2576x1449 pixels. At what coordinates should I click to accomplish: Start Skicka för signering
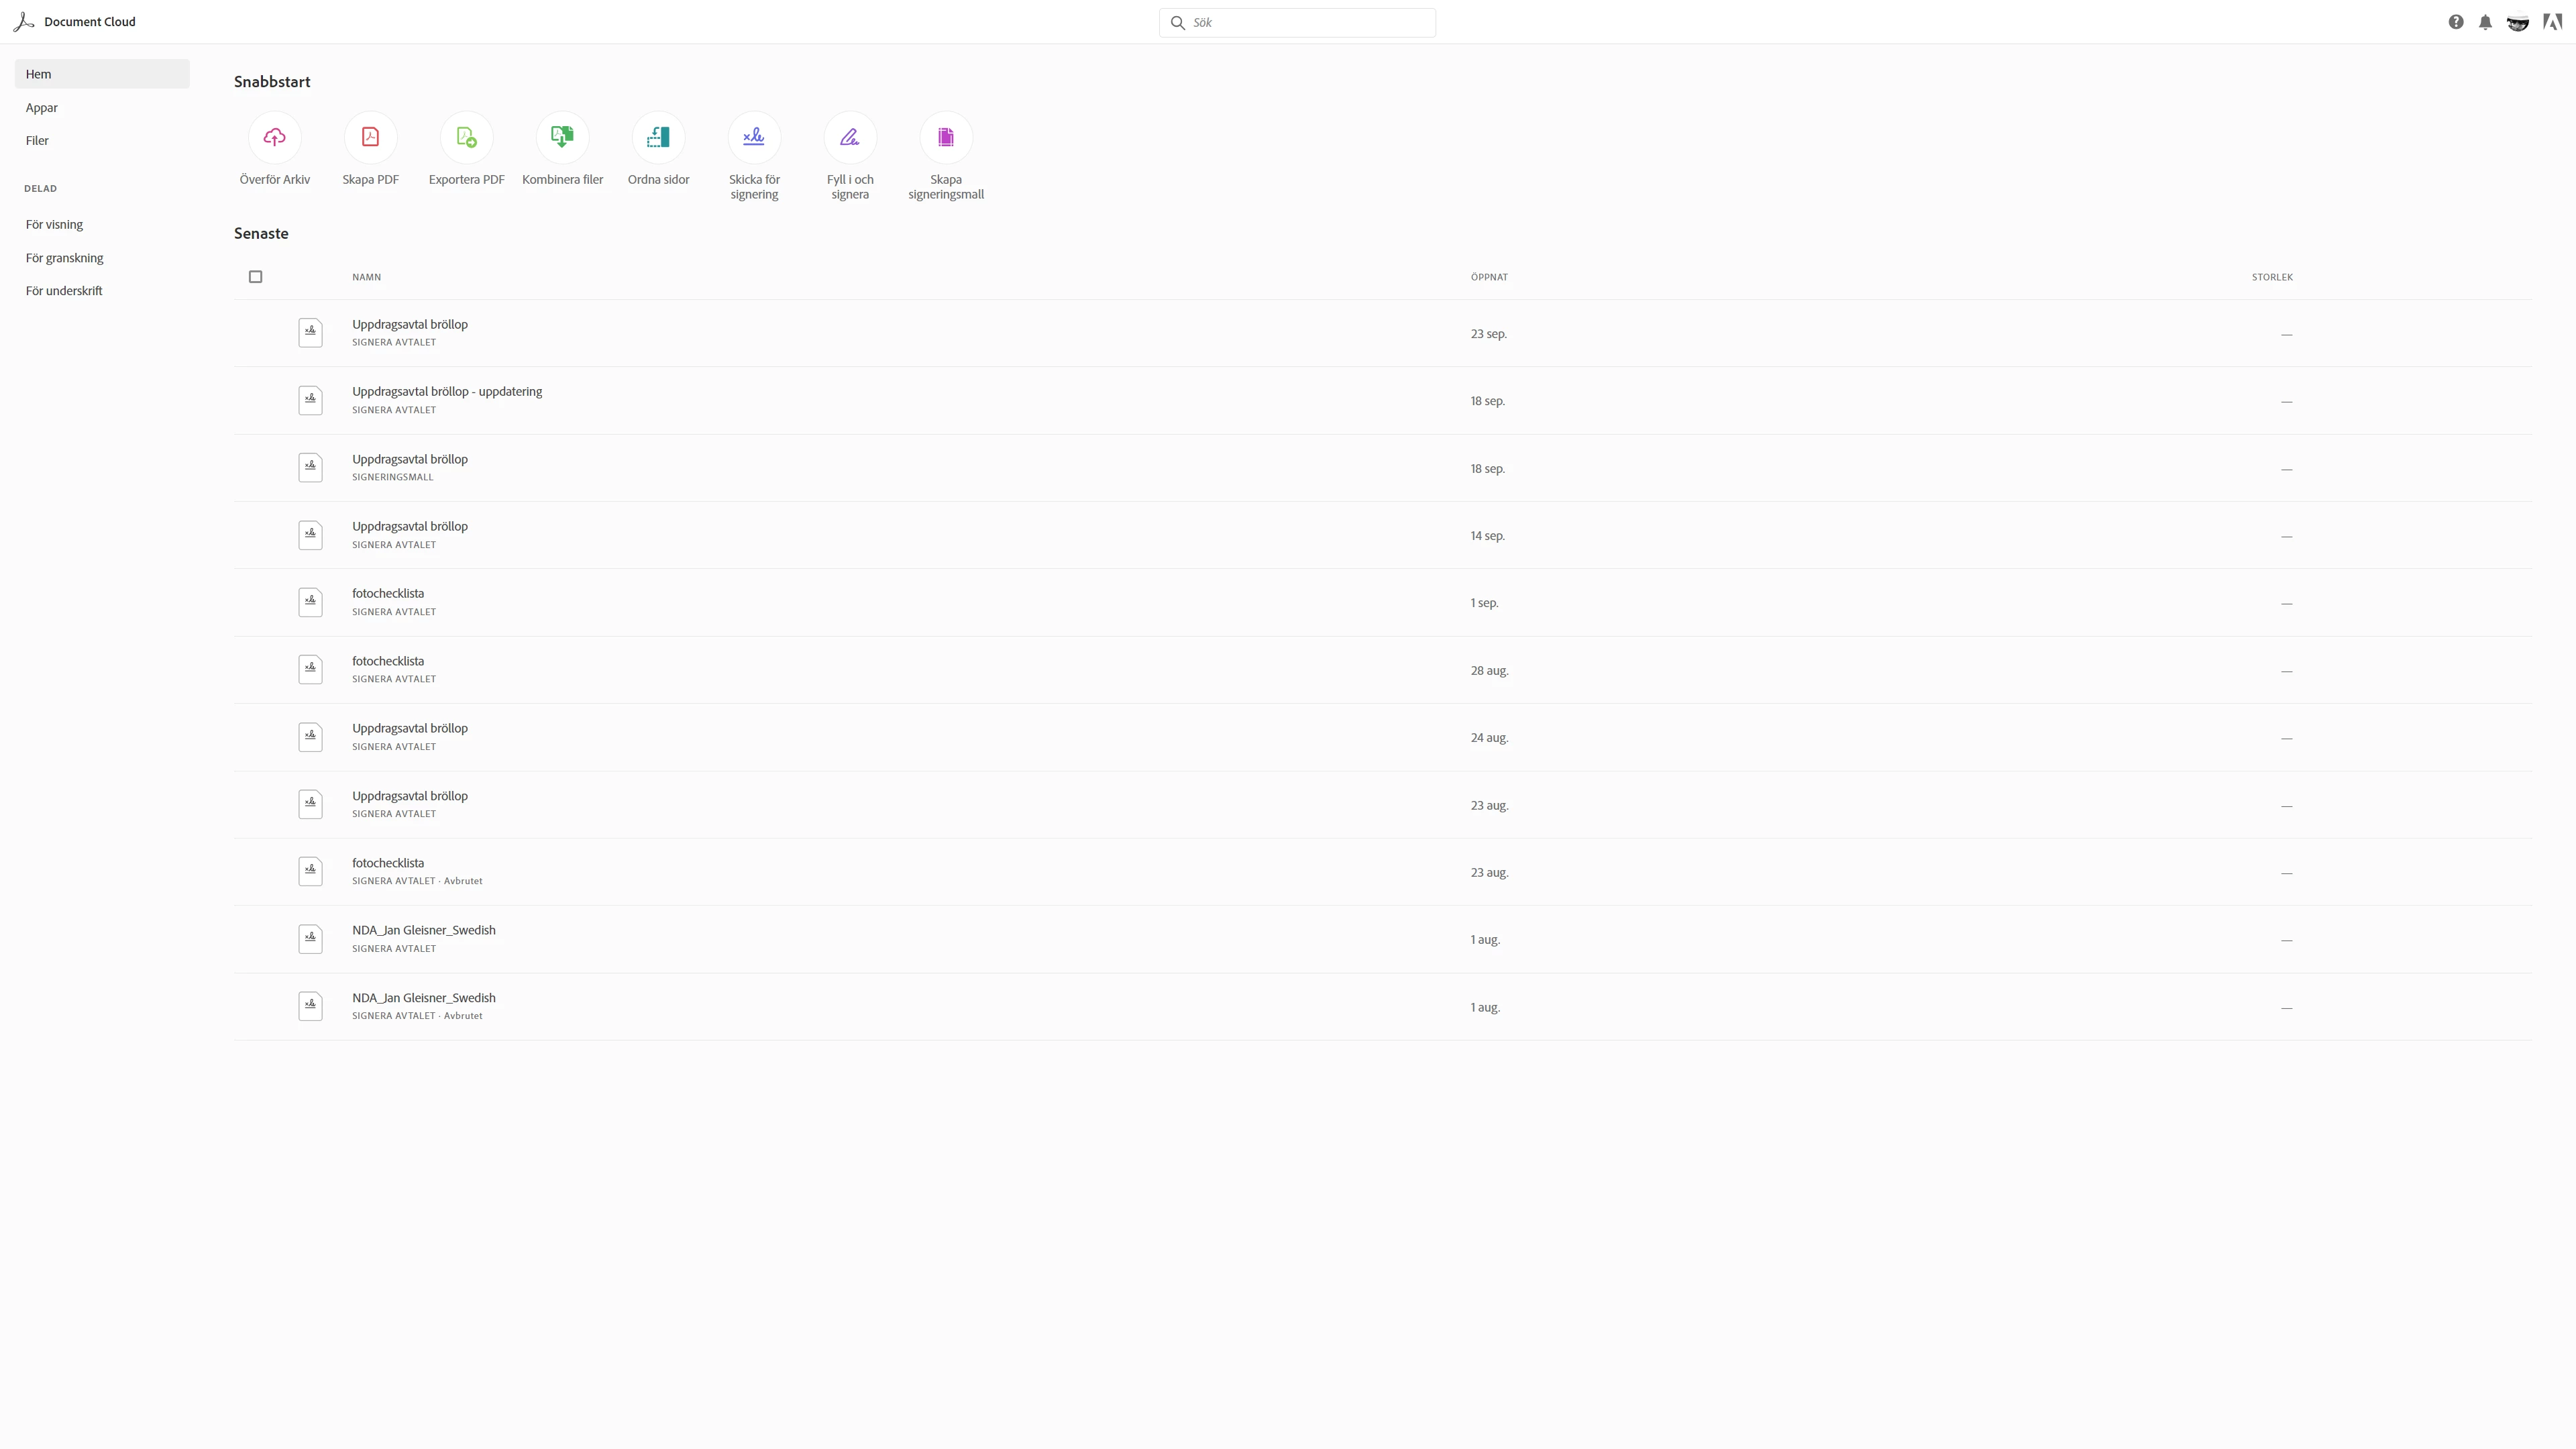click(754, 138)
